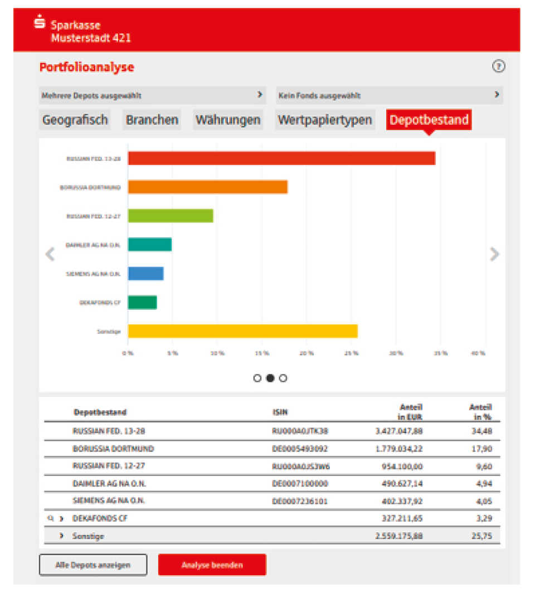Viewport: 535px width, 598px height.
Task: Click the Anteil in % column header
Action: 480,412
